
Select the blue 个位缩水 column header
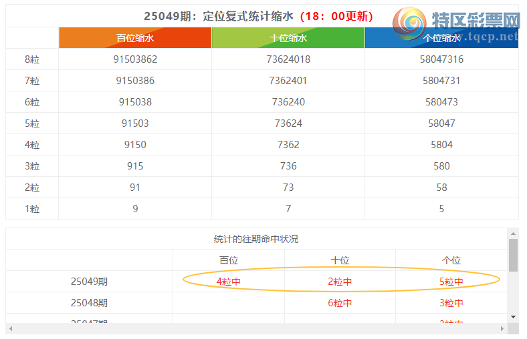coord(441,38)
